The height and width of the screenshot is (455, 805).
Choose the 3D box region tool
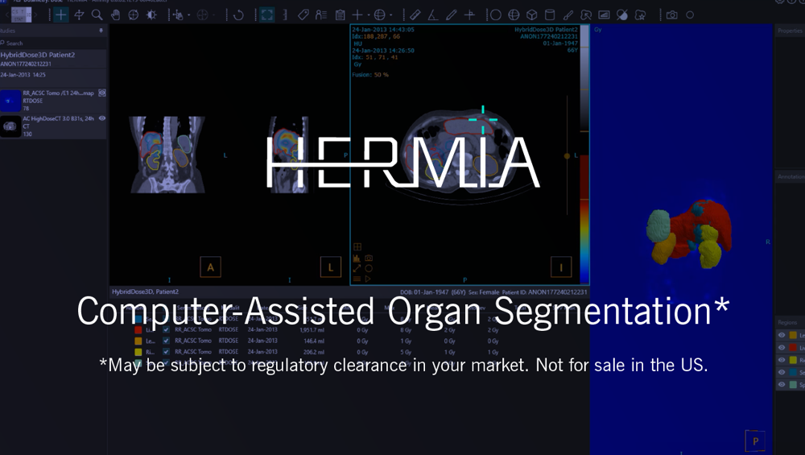(531, 15)
